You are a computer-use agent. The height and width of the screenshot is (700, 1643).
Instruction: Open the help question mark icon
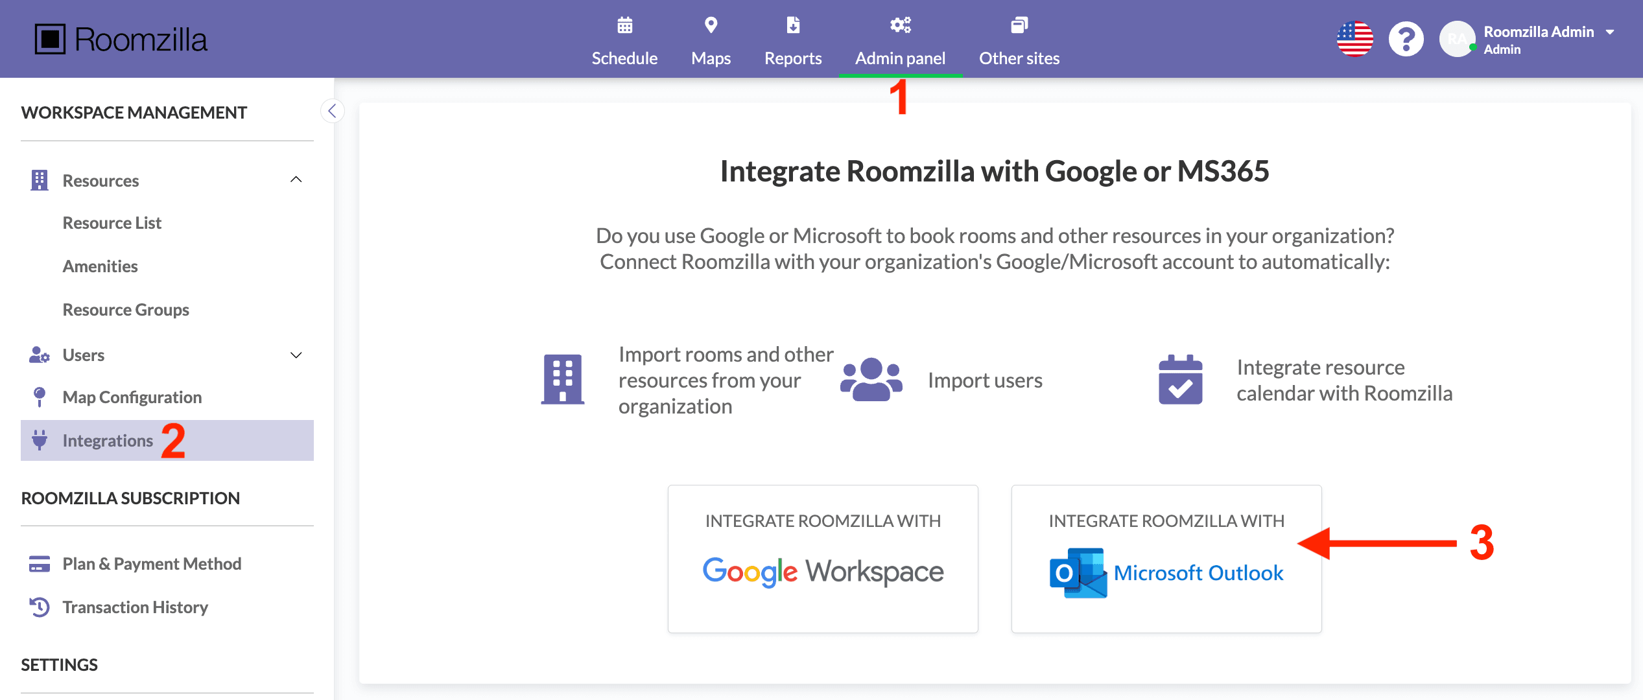click(1406, 40)
